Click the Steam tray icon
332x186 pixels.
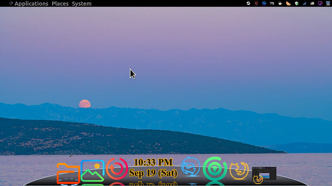point(248,3)
